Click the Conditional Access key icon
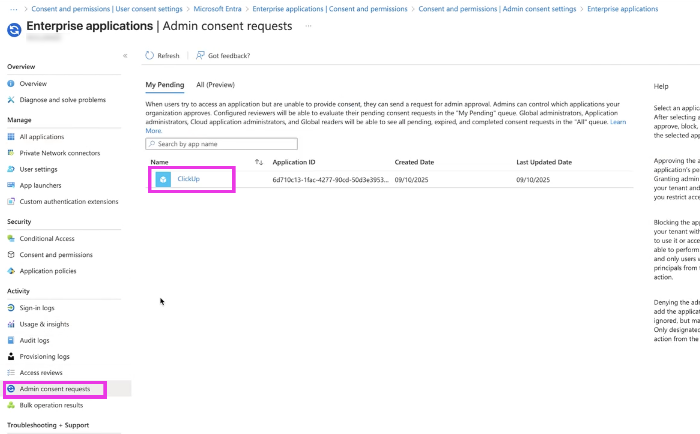Image resolution: width=700 pixels, height=434 pixels. [x=11, y=238]
